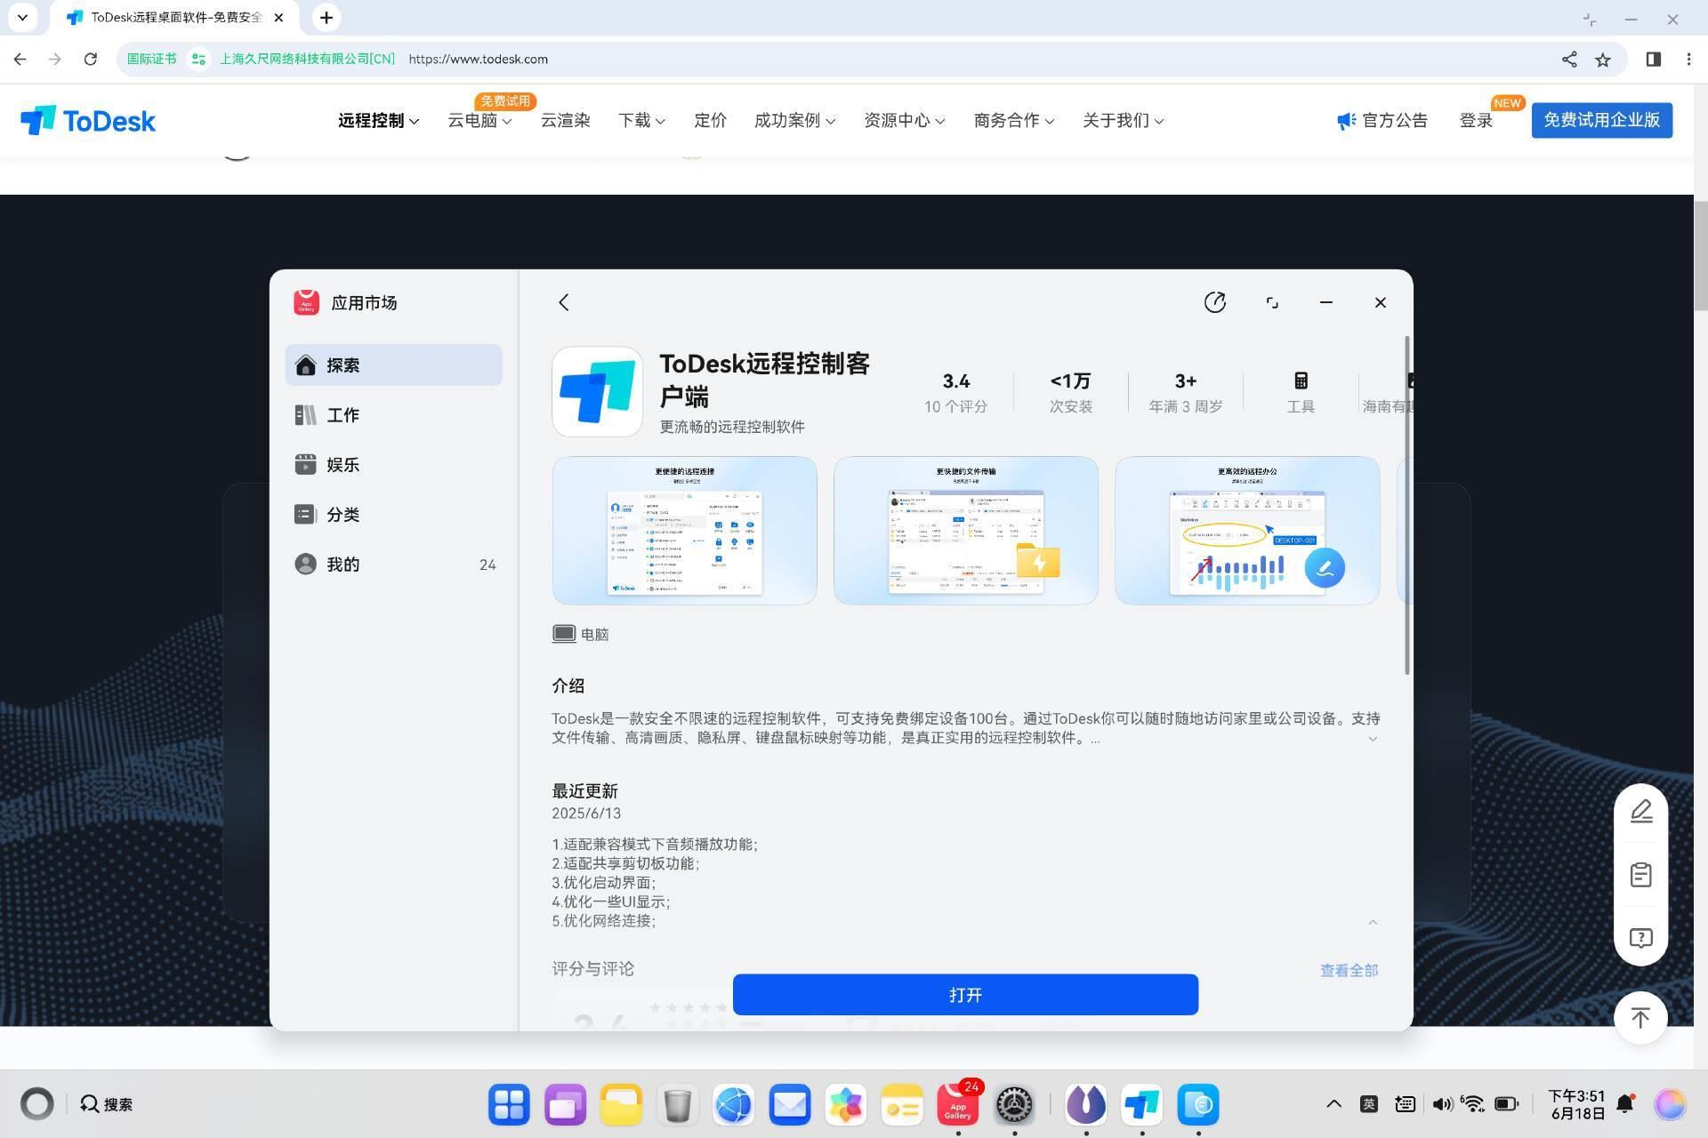View second screenshot 更快捷的文件传输

965,531
